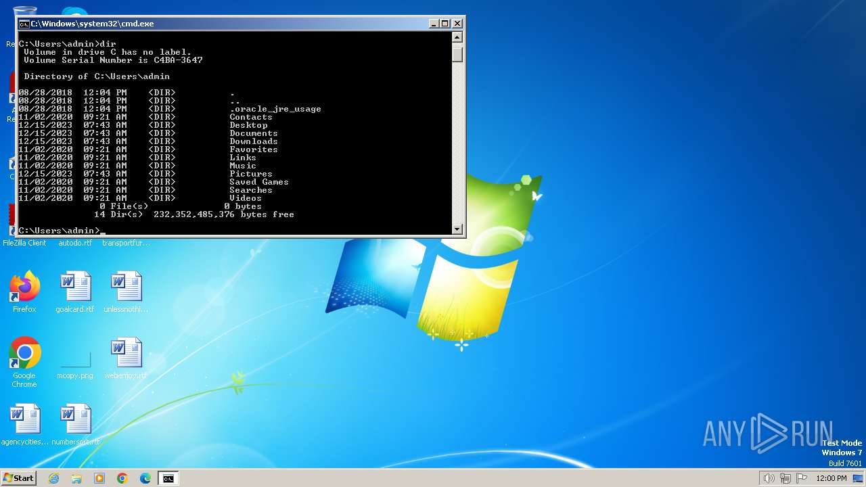
Task: Click the Show desktop button
Action: point(859,478)
